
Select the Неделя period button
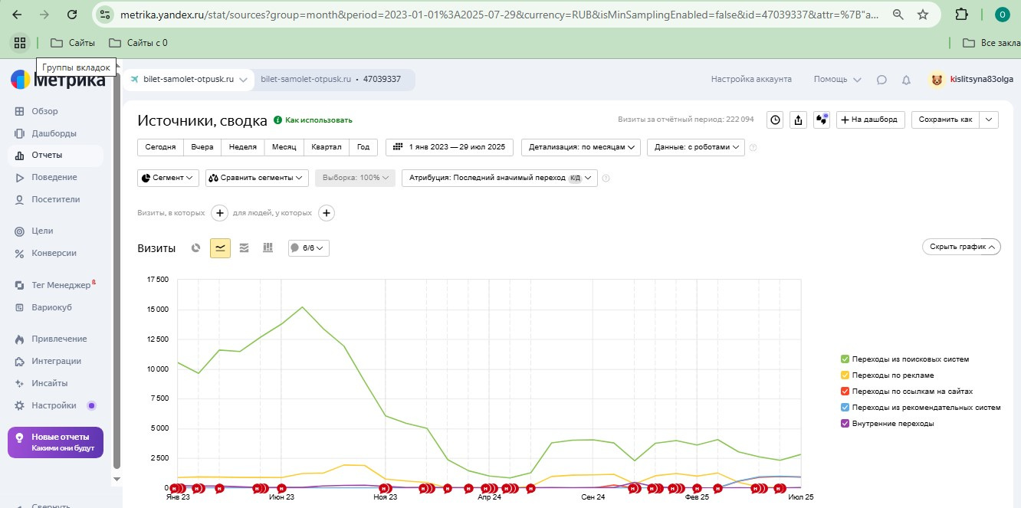click(242, 147)
